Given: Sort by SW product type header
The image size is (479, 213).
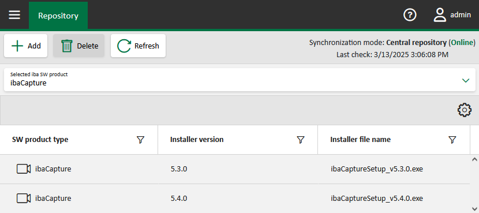Looking at the screenshot, I should click(x=40, y=140).
